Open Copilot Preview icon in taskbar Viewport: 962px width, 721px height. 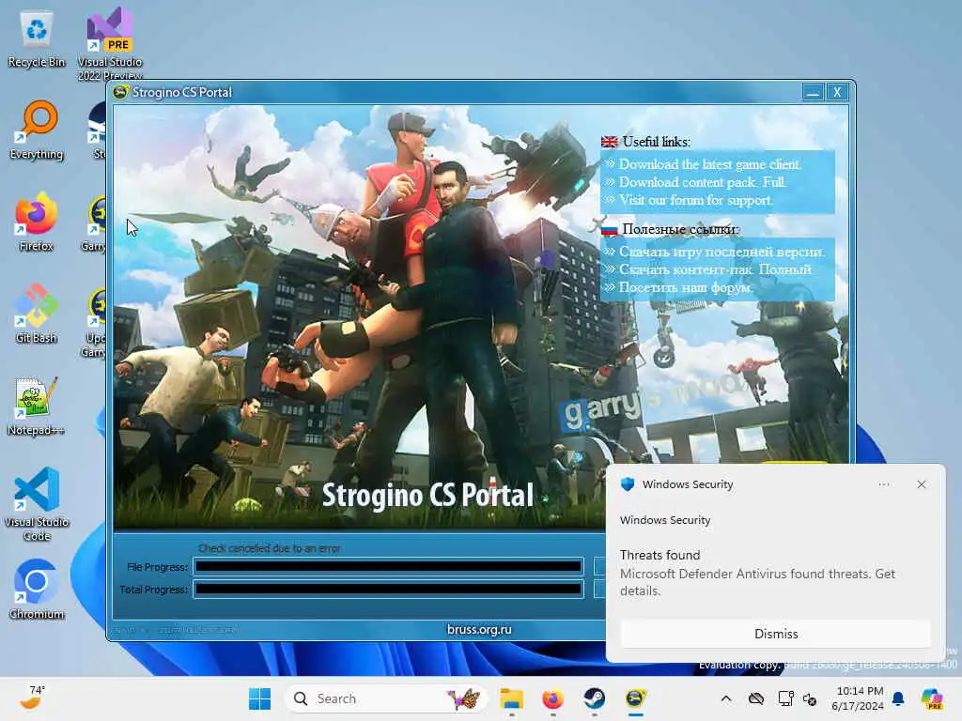point(932,698)
